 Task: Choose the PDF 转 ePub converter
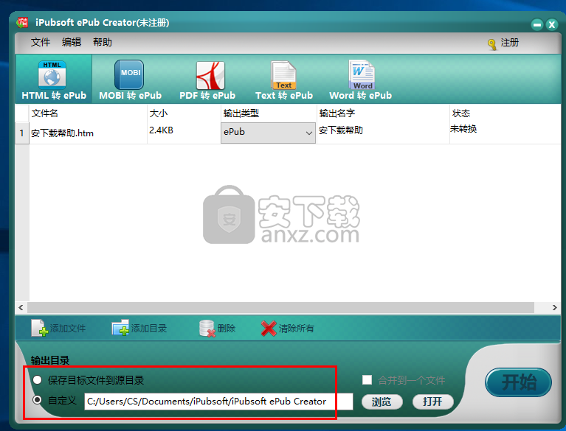207,80
